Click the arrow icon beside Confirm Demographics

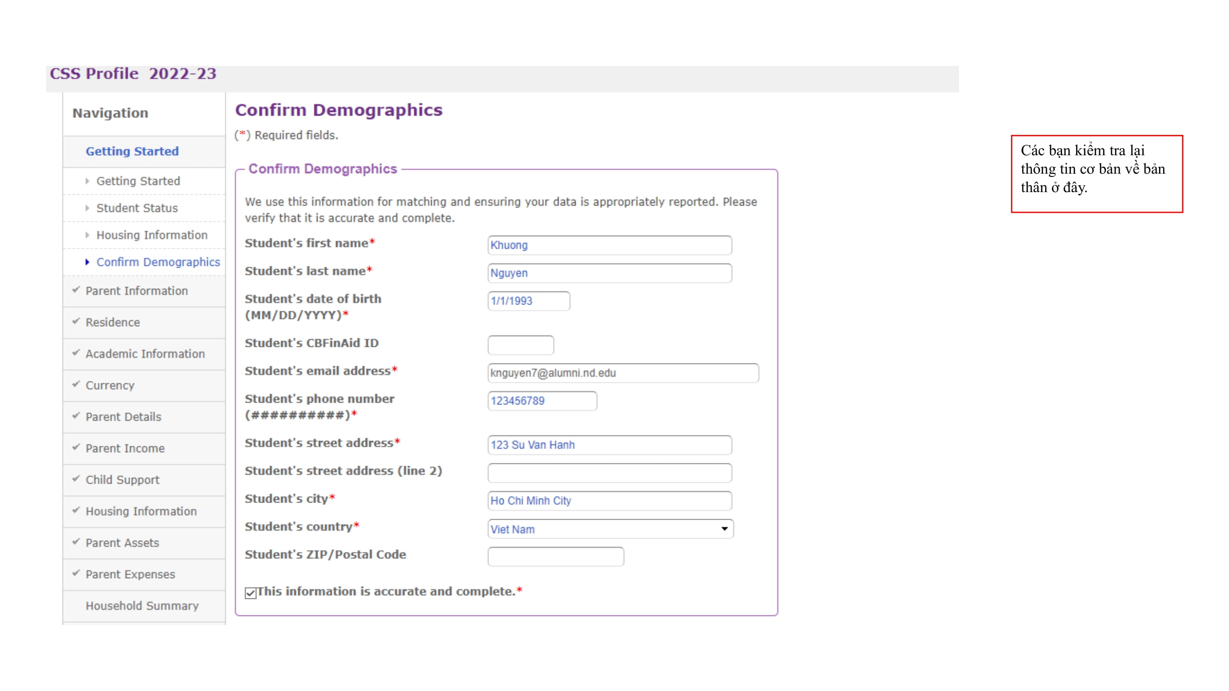click(x=87, y=262)
